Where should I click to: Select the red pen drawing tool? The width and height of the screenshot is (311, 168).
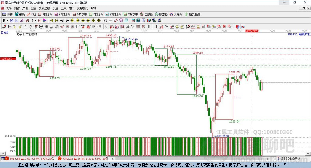coord(5,26)
